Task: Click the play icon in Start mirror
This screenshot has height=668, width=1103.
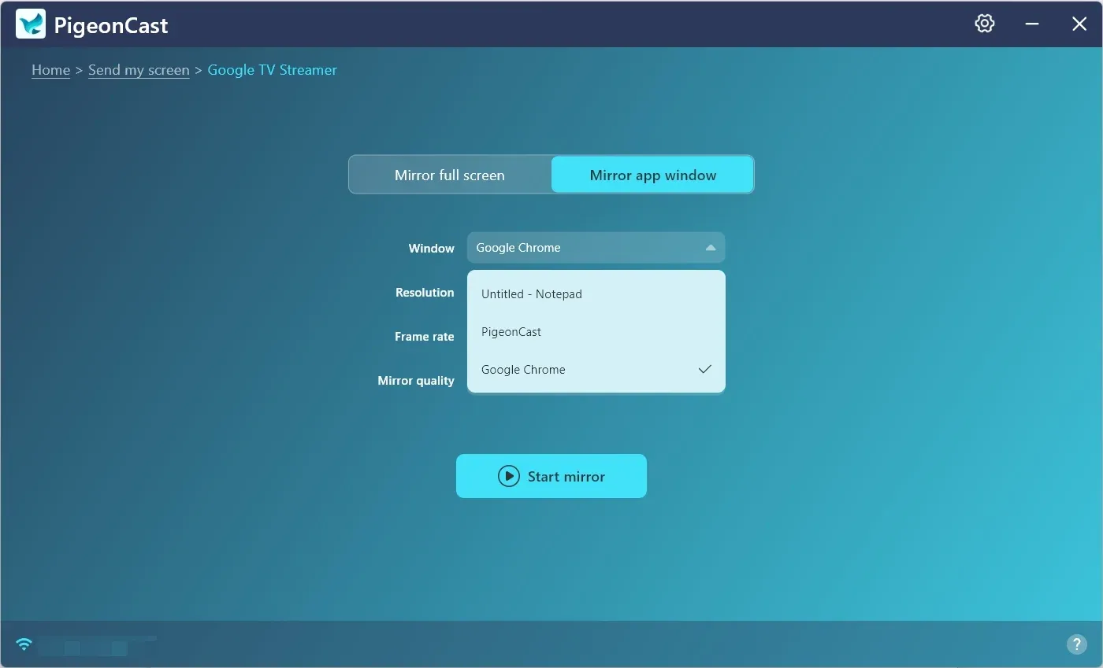Action: [509, 476]
